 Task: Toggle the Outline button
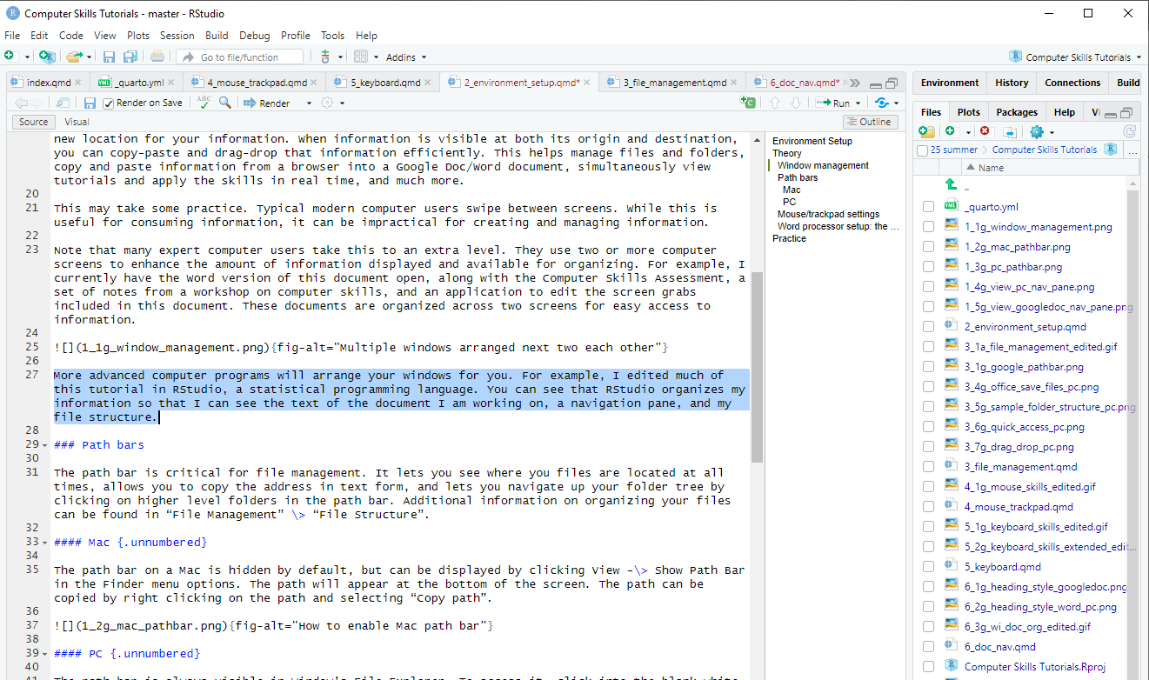pyautogui.click(x=870, y=122)
